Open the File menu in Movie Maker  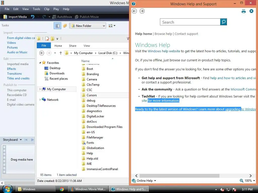click(x=7, y=9)
